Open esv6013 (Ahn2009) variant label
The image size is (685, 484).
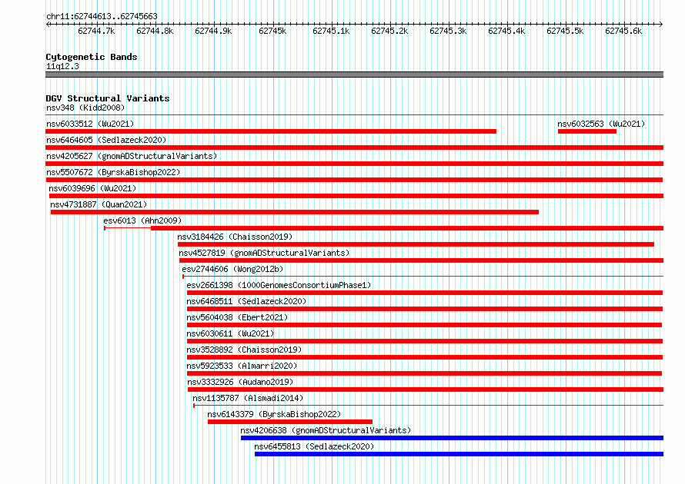click(x=142, y=220)
